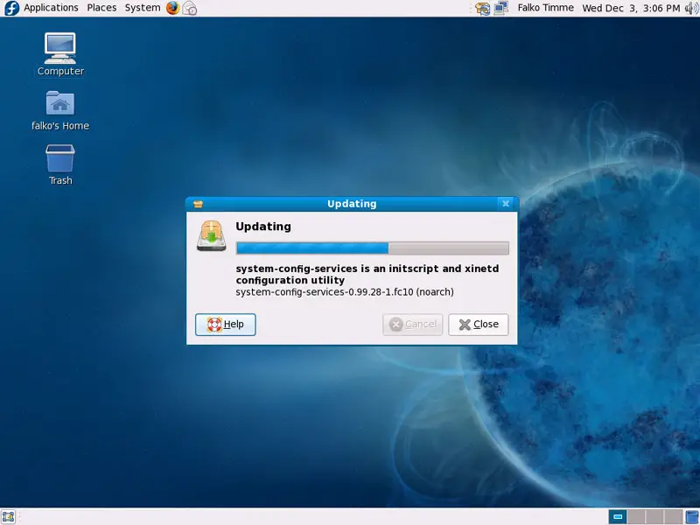This screenshot has width=700, height=525.
Task: Click the bottom panel trash applet
Action: 692,516
